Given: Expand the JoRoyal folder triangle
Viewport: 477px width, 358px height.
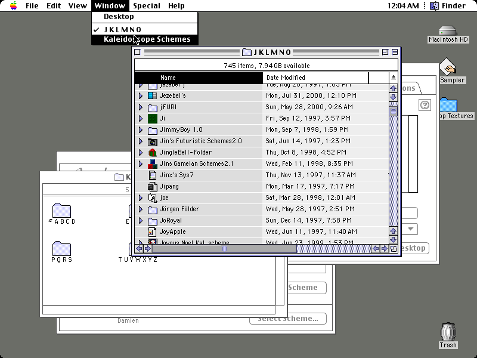Looking at the screenshot, I should pos(141,221).
